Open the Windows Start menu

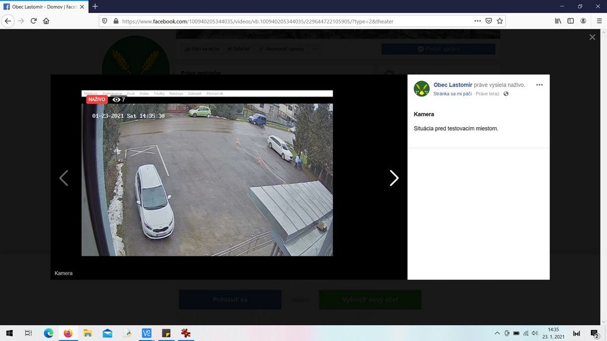(9, 333)
